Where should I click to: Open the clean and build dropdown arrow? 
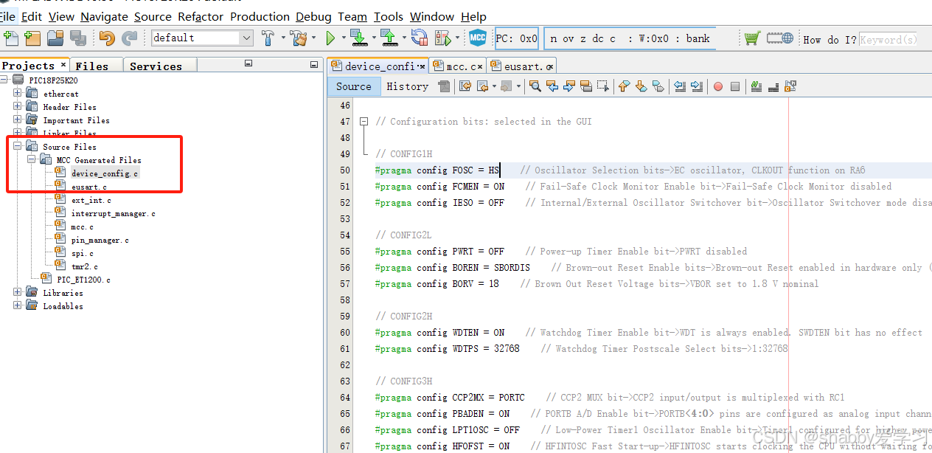pyautogui.click(x=314, y=38)
